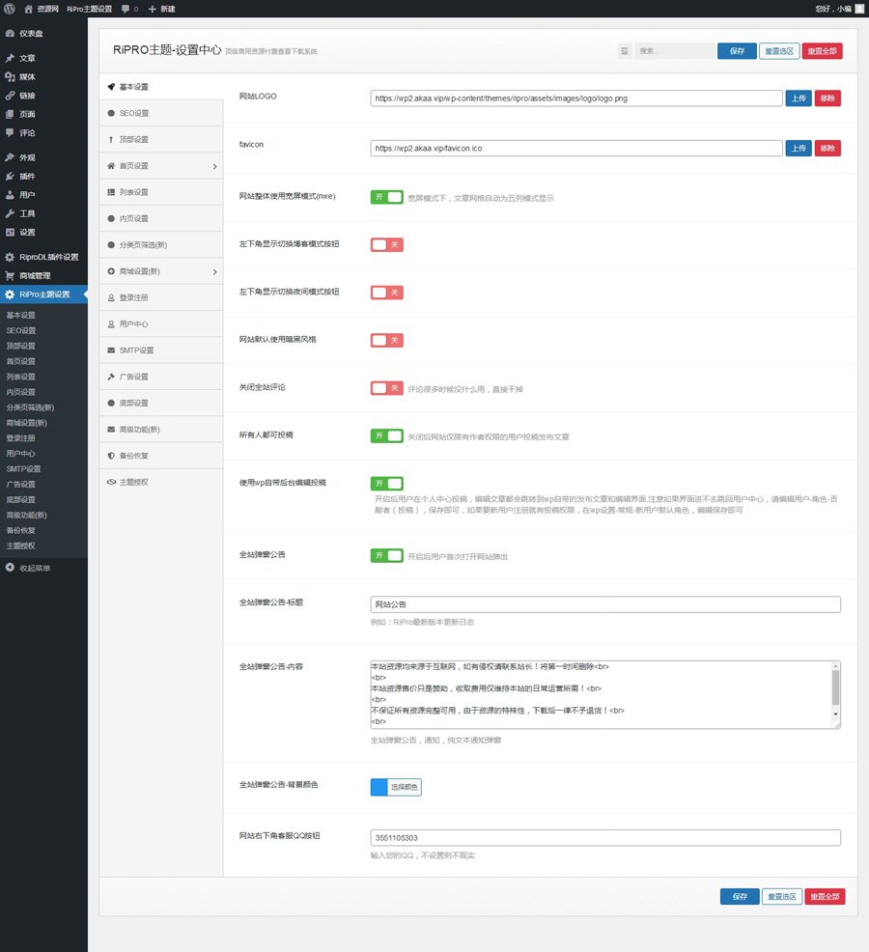
Task: Open 插件 plugins in the sidebar
Action: coord(27,177)
